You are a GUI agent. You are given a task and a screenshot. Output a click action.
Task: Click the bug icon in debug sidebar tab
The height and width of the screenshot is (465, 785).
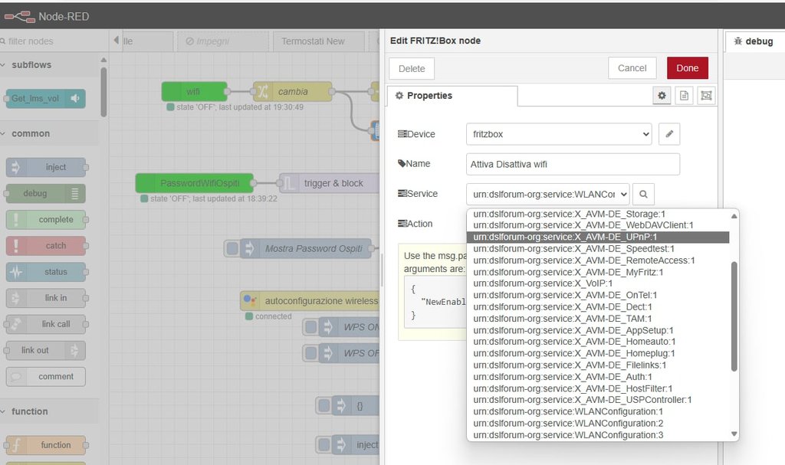click(737, 41)
